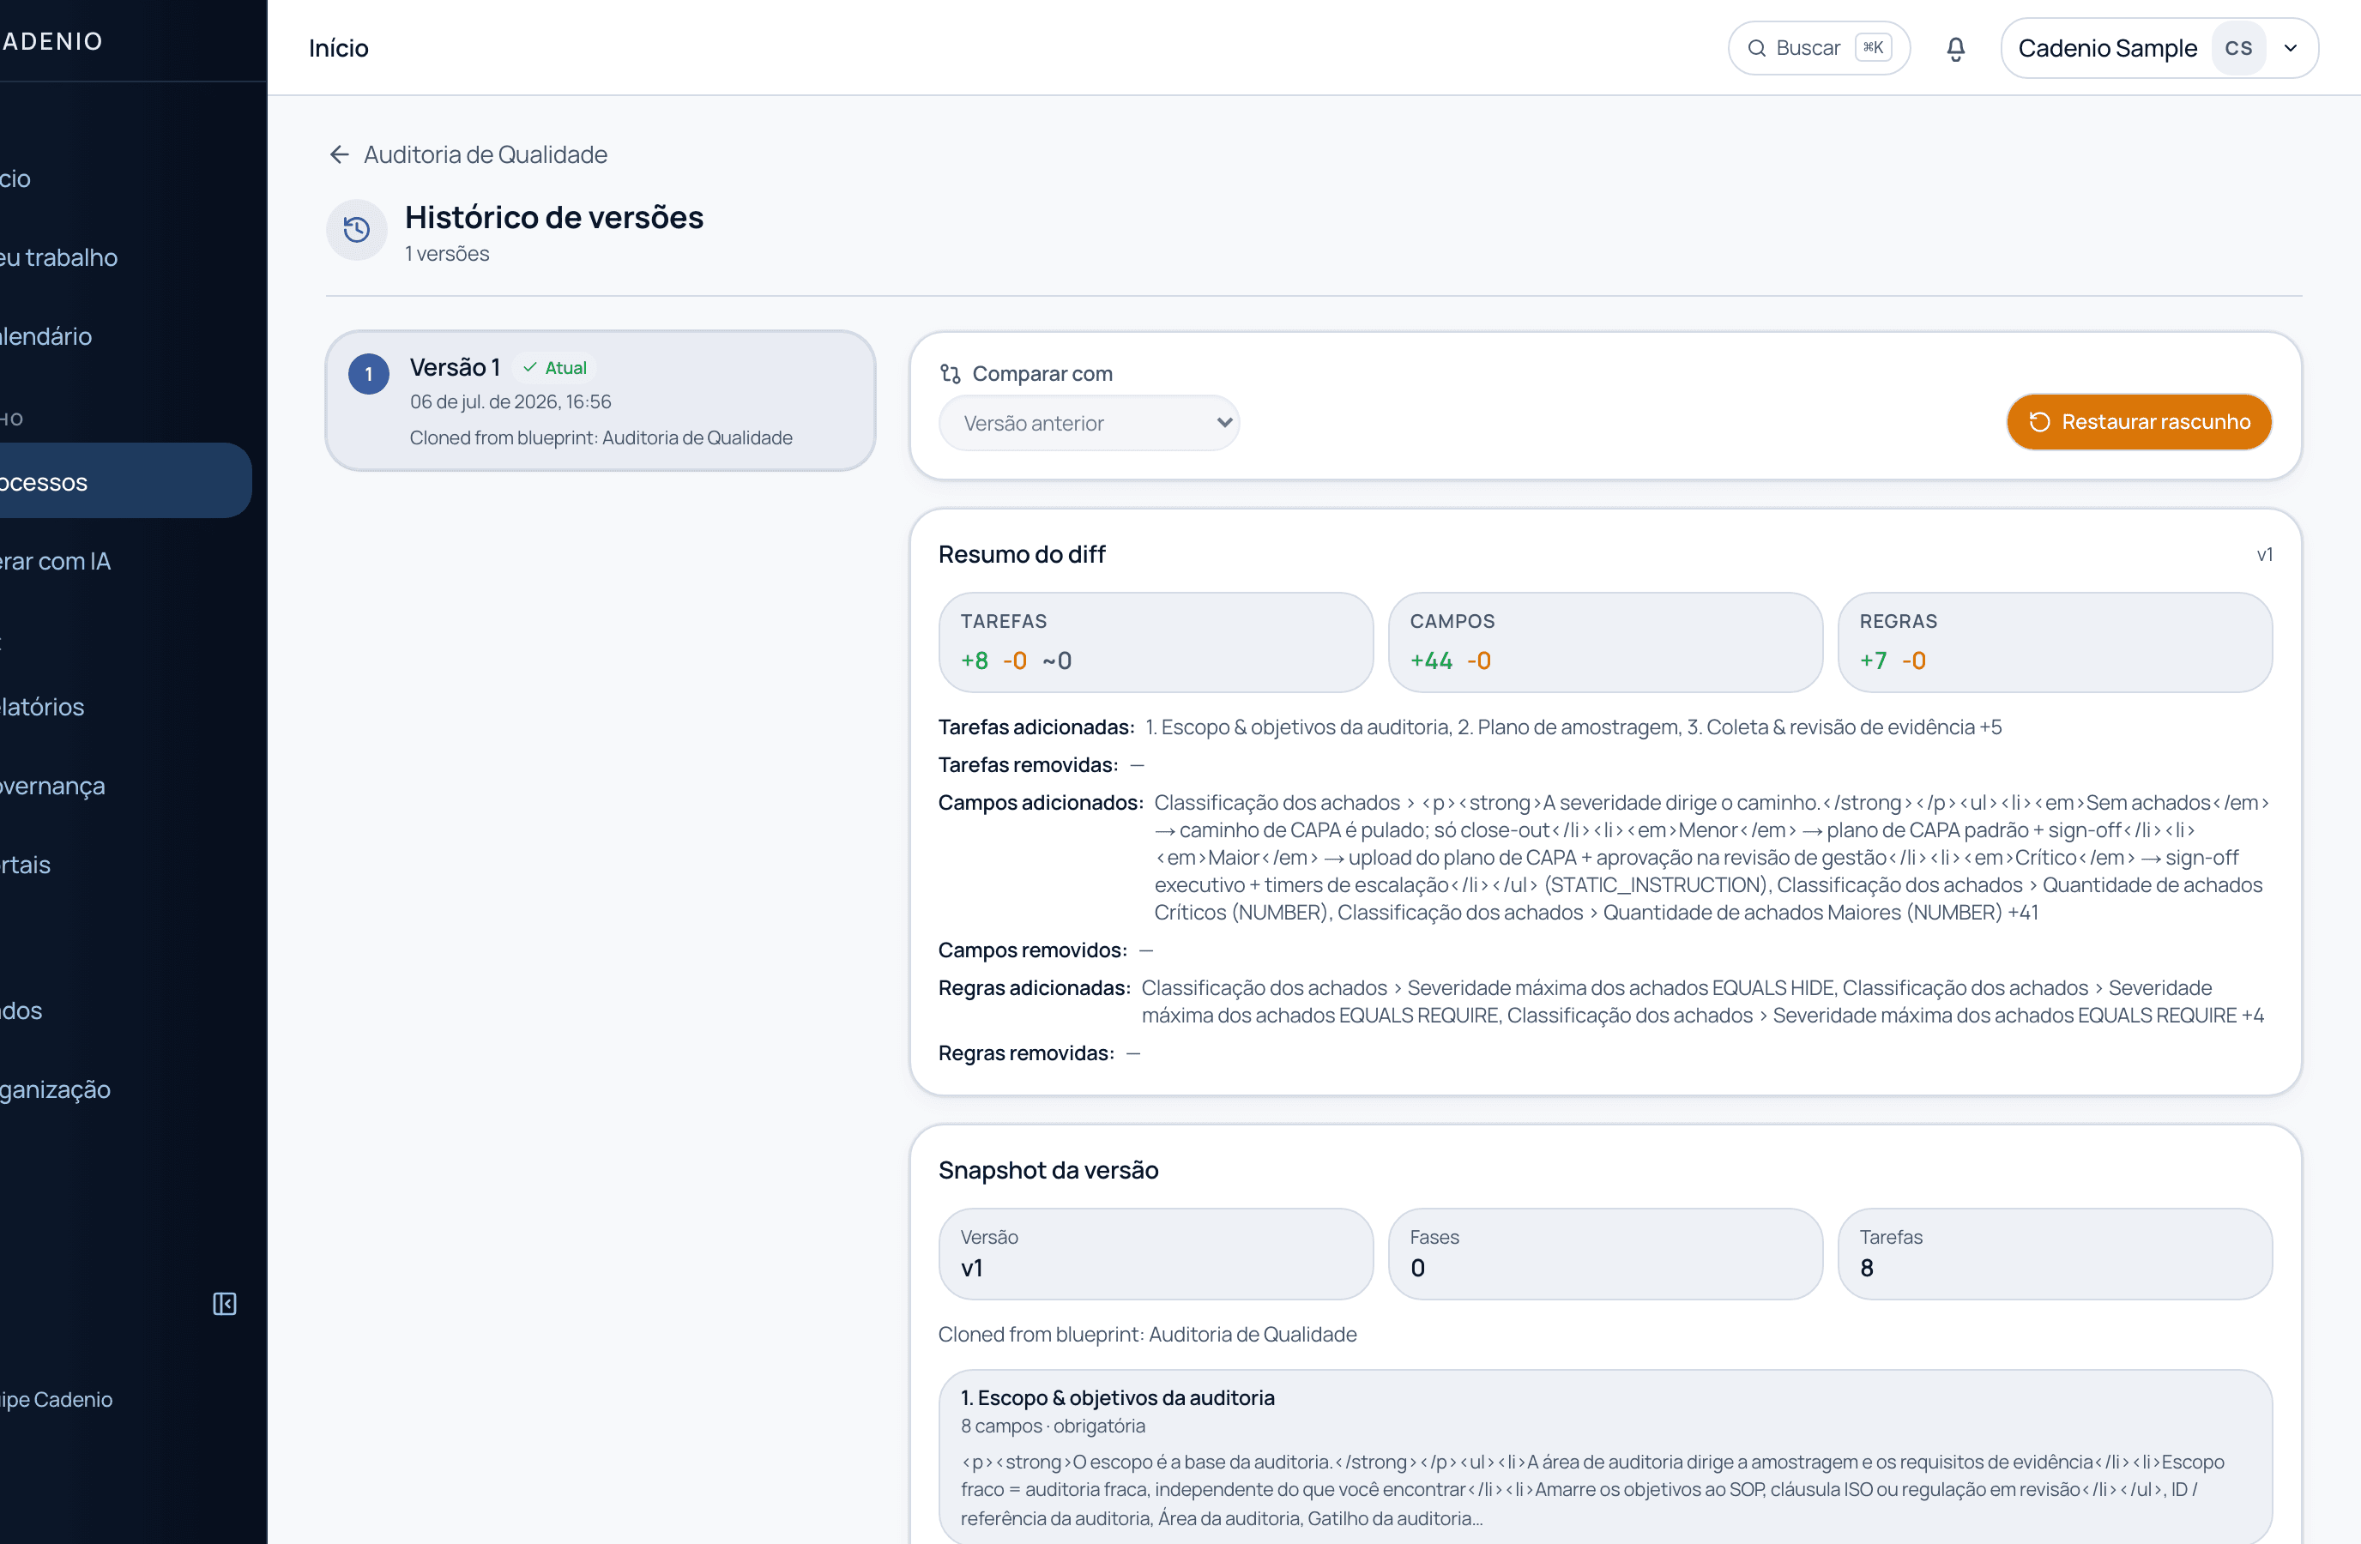Click the Restaurar rascunho button
Image resolution: width=2361 pixels, height=1544 pixels.
[x=2139, y=422]
